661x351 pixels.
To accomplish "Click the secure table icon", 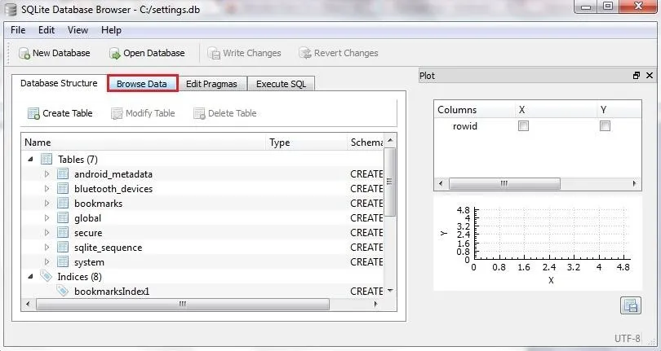I will point(63,233).
